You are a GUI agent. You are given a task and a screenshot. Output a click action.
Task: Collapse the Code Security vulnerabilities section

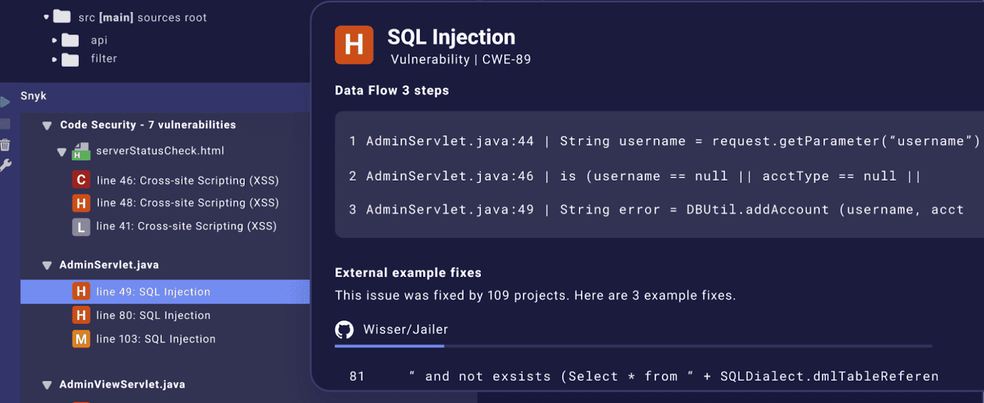pos(47,125)
